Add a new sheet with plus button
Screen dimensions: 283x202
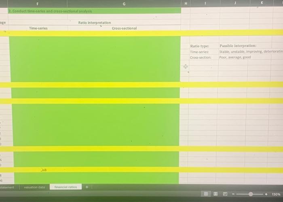pyautogui.click(x=87, y=187)
